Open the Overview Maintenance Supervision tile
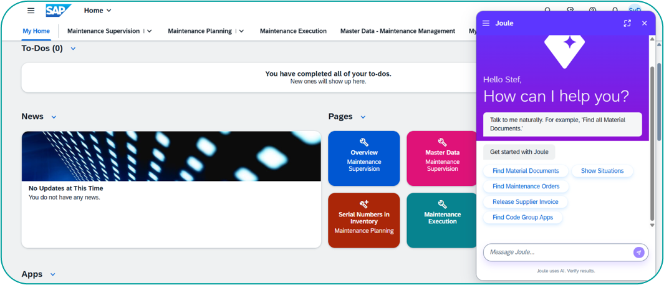Screen dimensions: 664x285 364,158
